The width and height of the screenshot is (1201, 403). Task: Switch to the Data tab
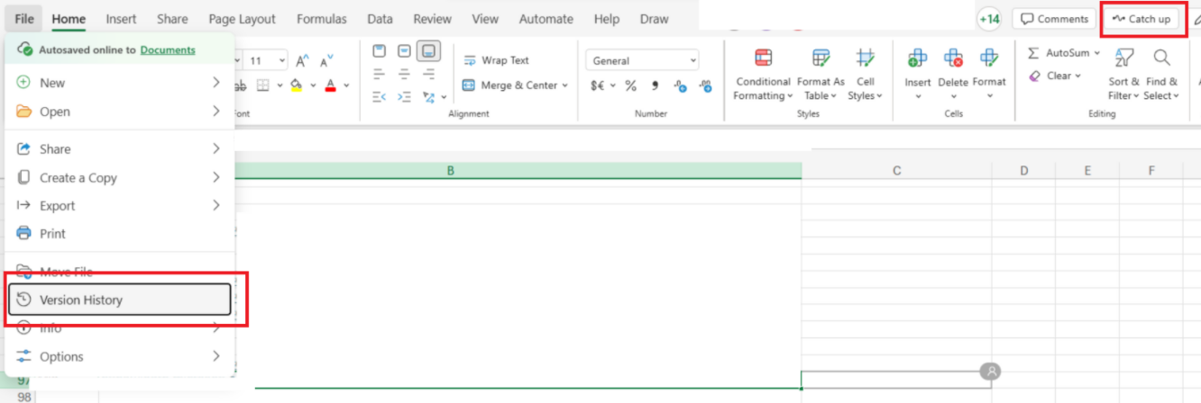click(x=380, y=18)
